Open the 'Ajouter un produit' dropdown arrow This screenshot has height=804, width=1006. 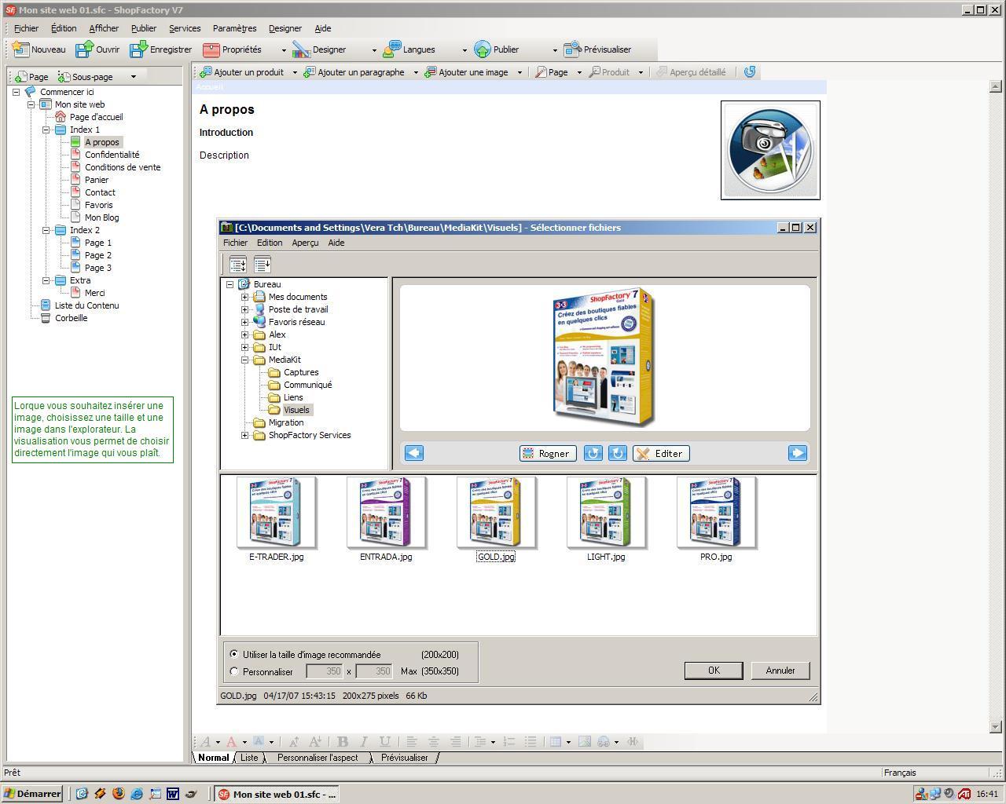(295, 72)
